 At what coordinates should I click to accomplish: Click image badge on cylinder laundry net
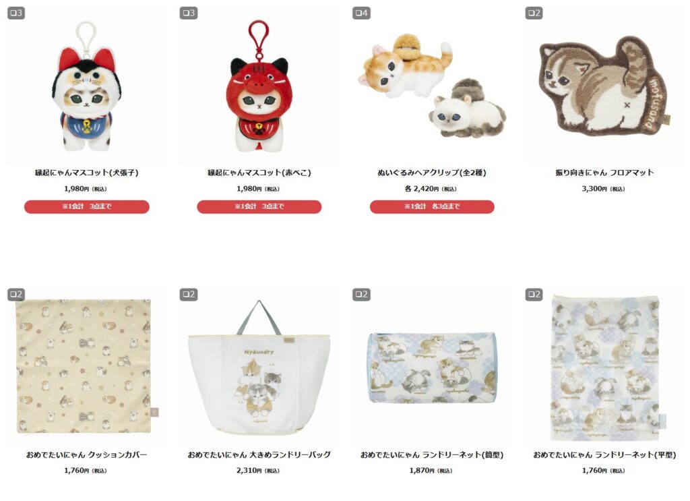click(361, 294)
